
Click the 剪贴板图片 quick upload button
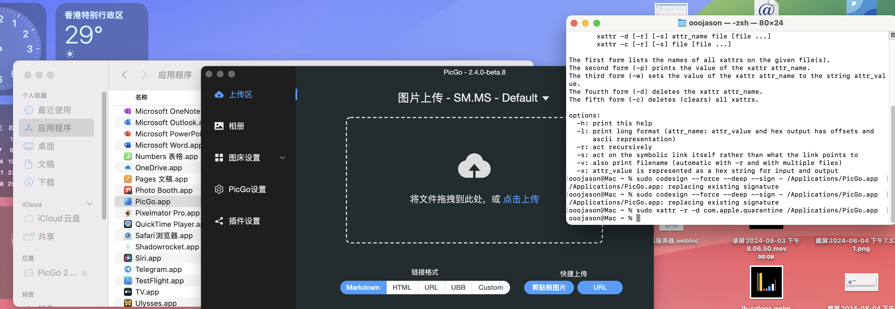548,288
